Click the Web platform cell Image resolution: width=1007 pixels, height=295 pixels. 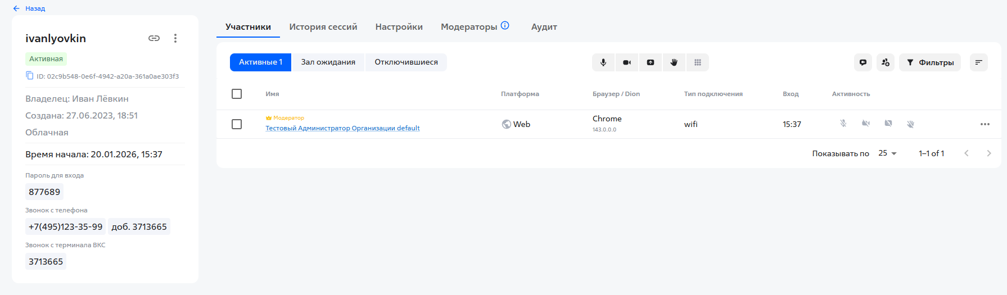tap(516, 124)
